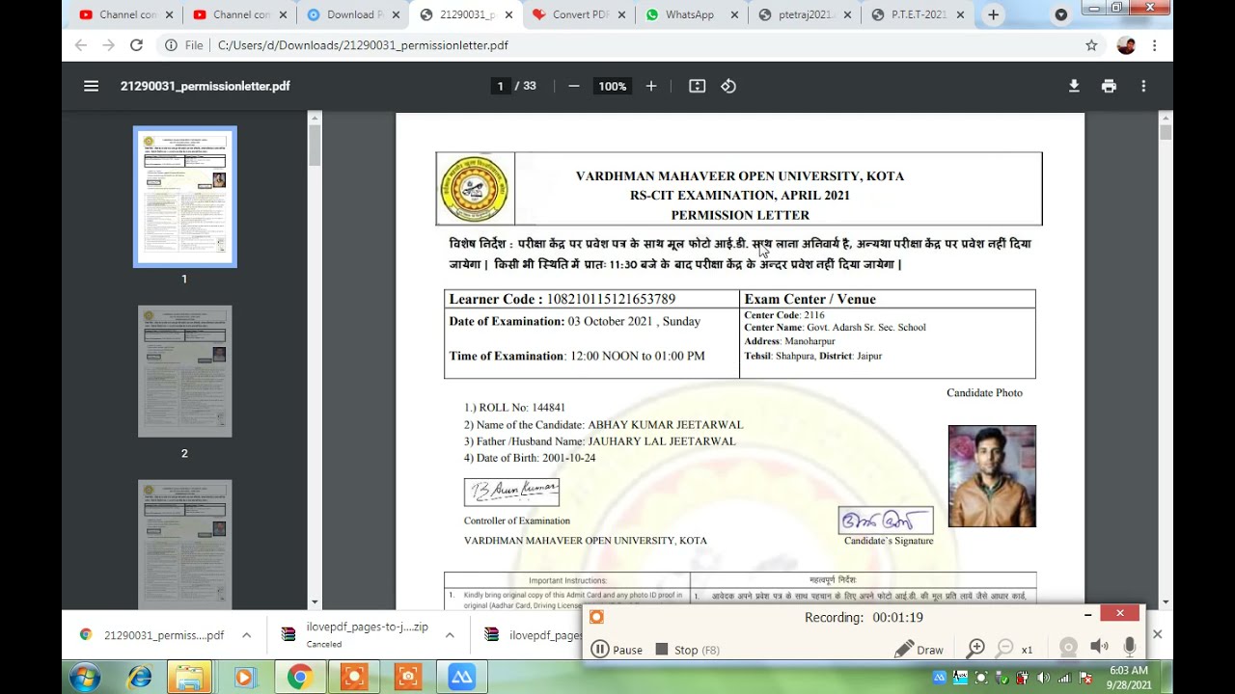Rotate the PDF counterclockwise
Viewport: 1235px width, 694px height.
coord(728,86)
